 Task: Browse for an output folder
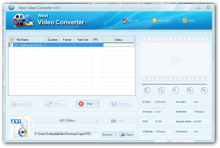pyautogui.click(x=109, y=135)
